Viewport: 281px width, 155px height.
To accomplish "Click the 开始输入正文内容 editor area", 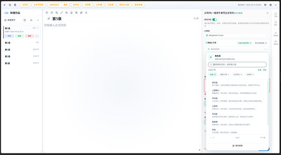I will point(55,25).
